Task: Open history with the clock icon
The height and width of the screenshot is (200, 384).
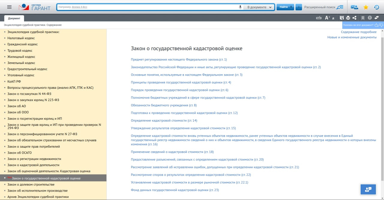Action: coord(376,7)
